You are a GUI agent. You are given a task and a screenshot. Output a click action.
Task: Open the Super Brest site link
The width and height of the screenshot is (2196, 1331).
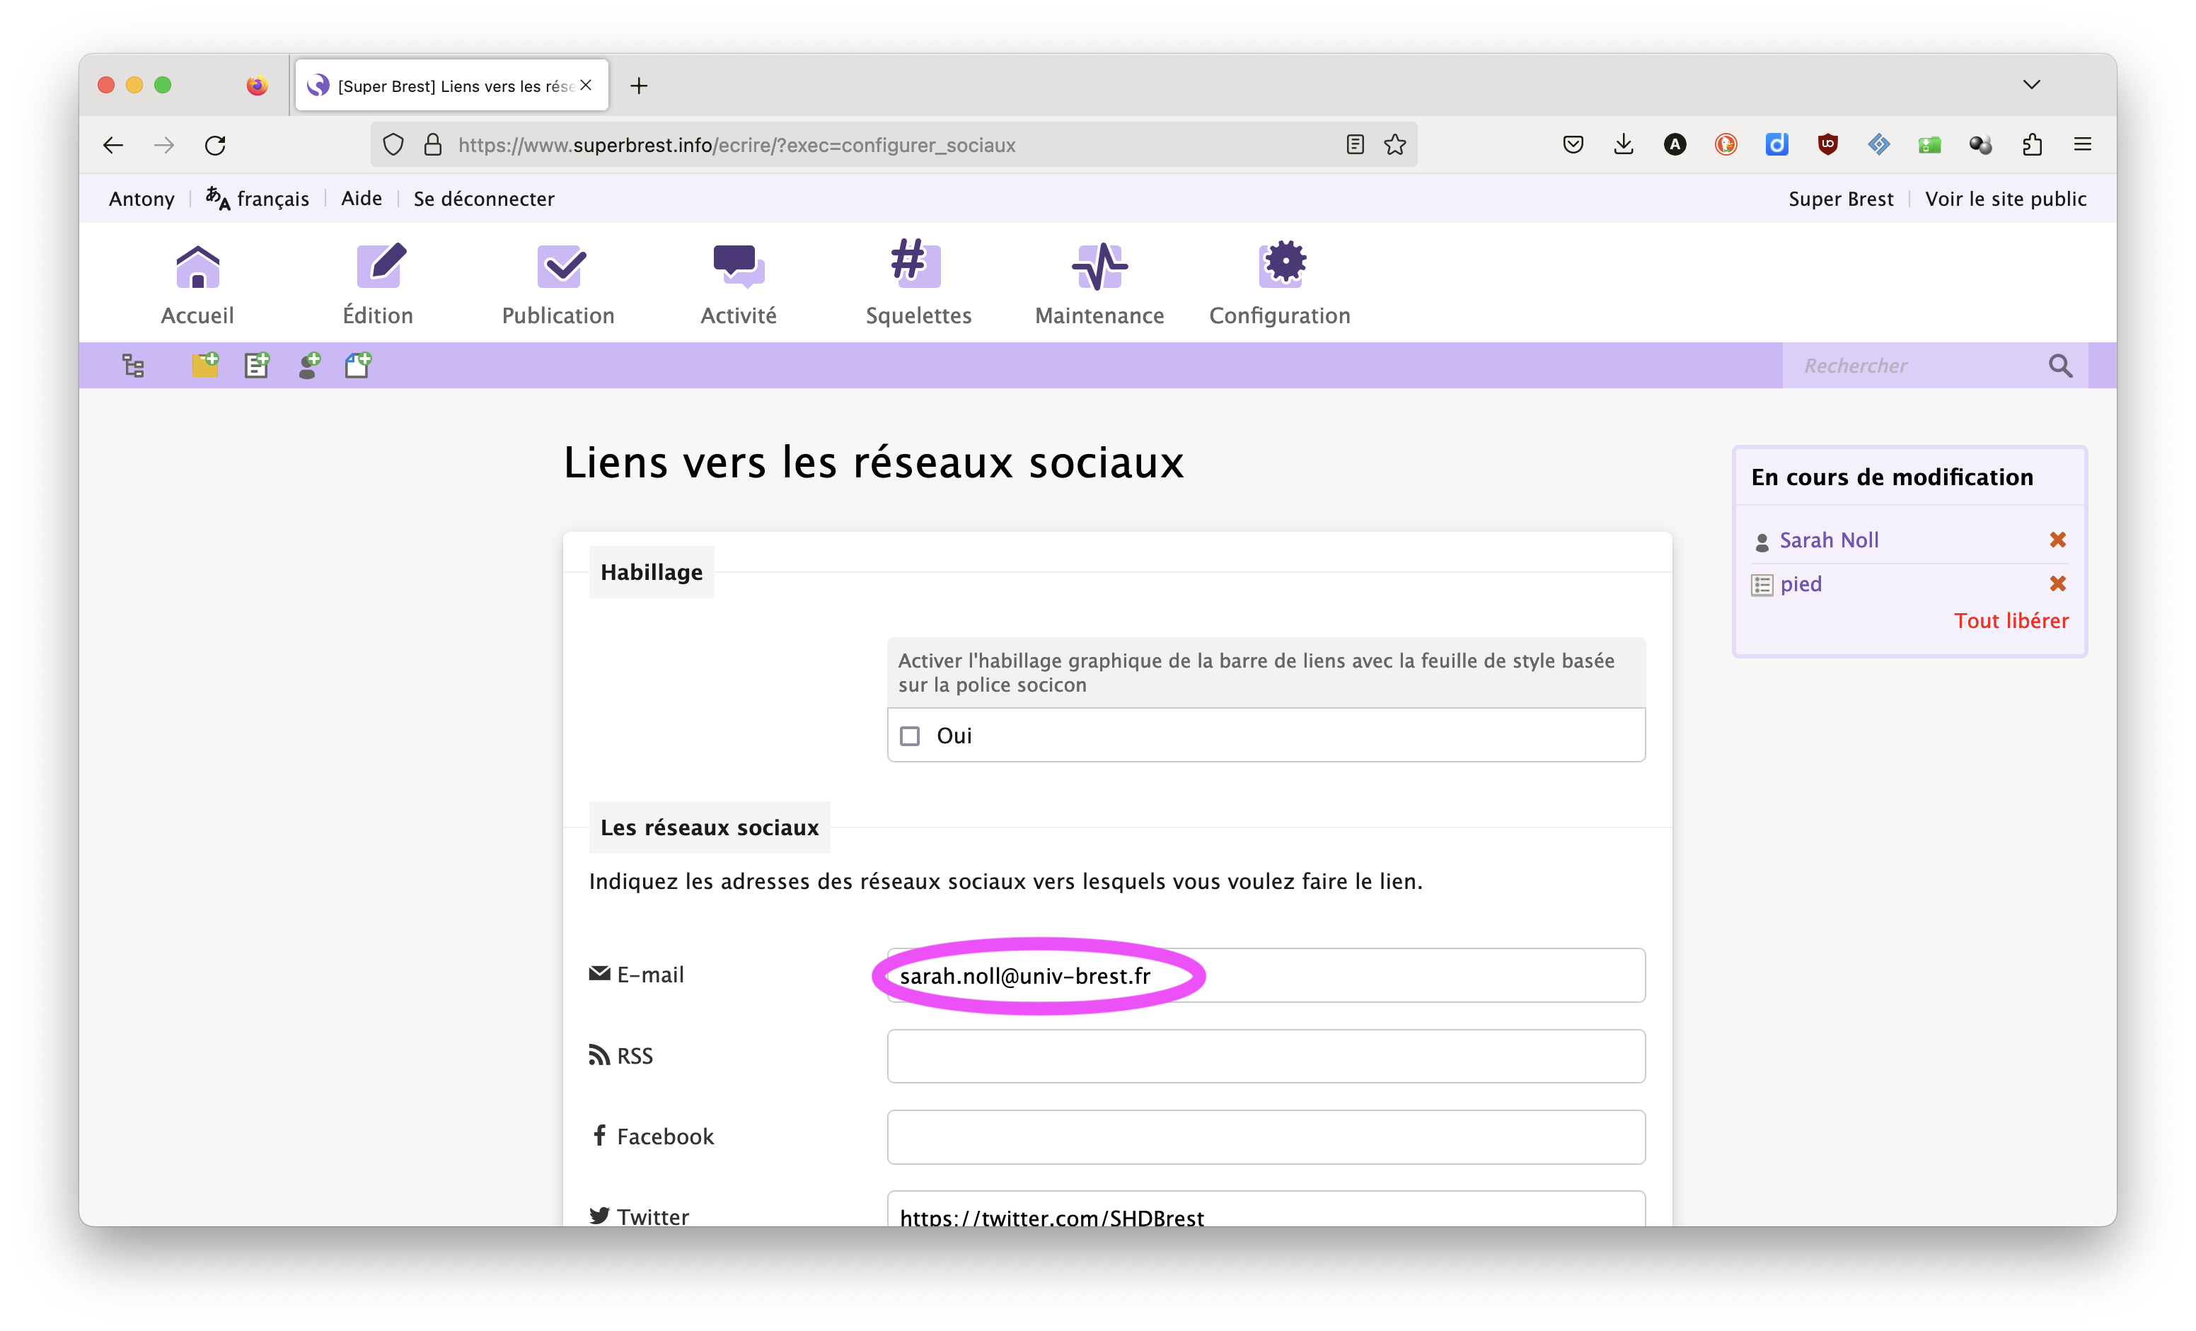click(1840, 198)
